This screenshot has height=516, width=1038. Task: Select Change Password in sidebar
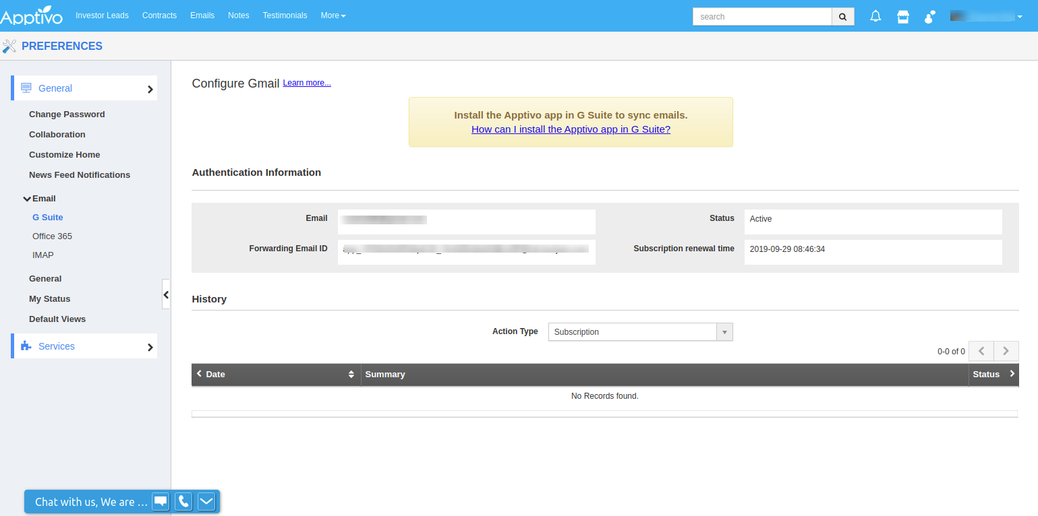[x=67, y=115]
